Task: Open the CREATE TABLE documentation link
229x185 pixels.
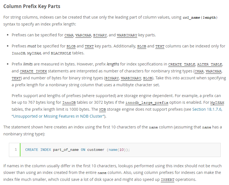Action: click(x=182, y=64)
